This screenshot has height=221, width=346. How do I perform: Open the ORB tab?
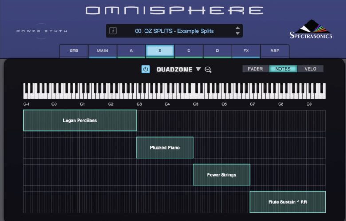pyautogui.click(x=74, y=51)
